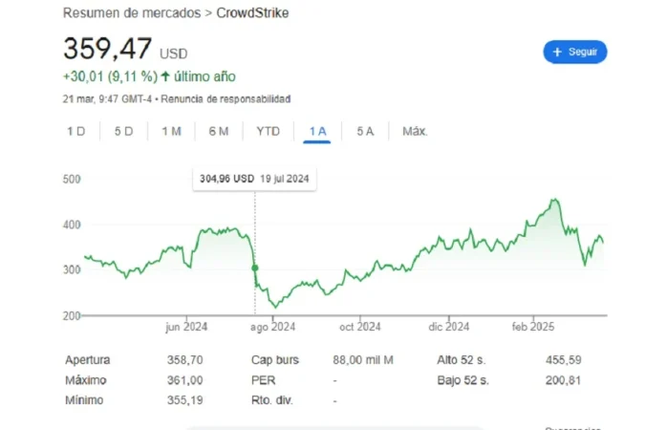Click the +30,01 (9,11 %) change text
The image size is (646, 430).
[110, 76]
